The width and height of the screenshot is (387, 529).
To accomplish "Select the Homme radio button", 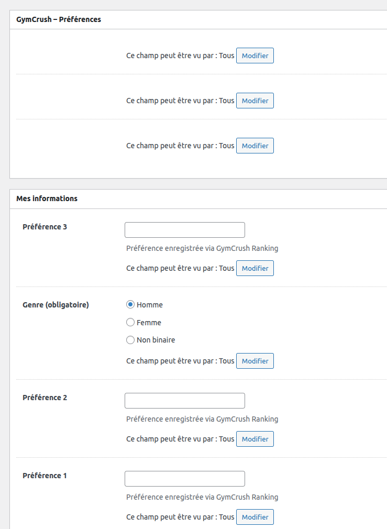I will [130, 305].
